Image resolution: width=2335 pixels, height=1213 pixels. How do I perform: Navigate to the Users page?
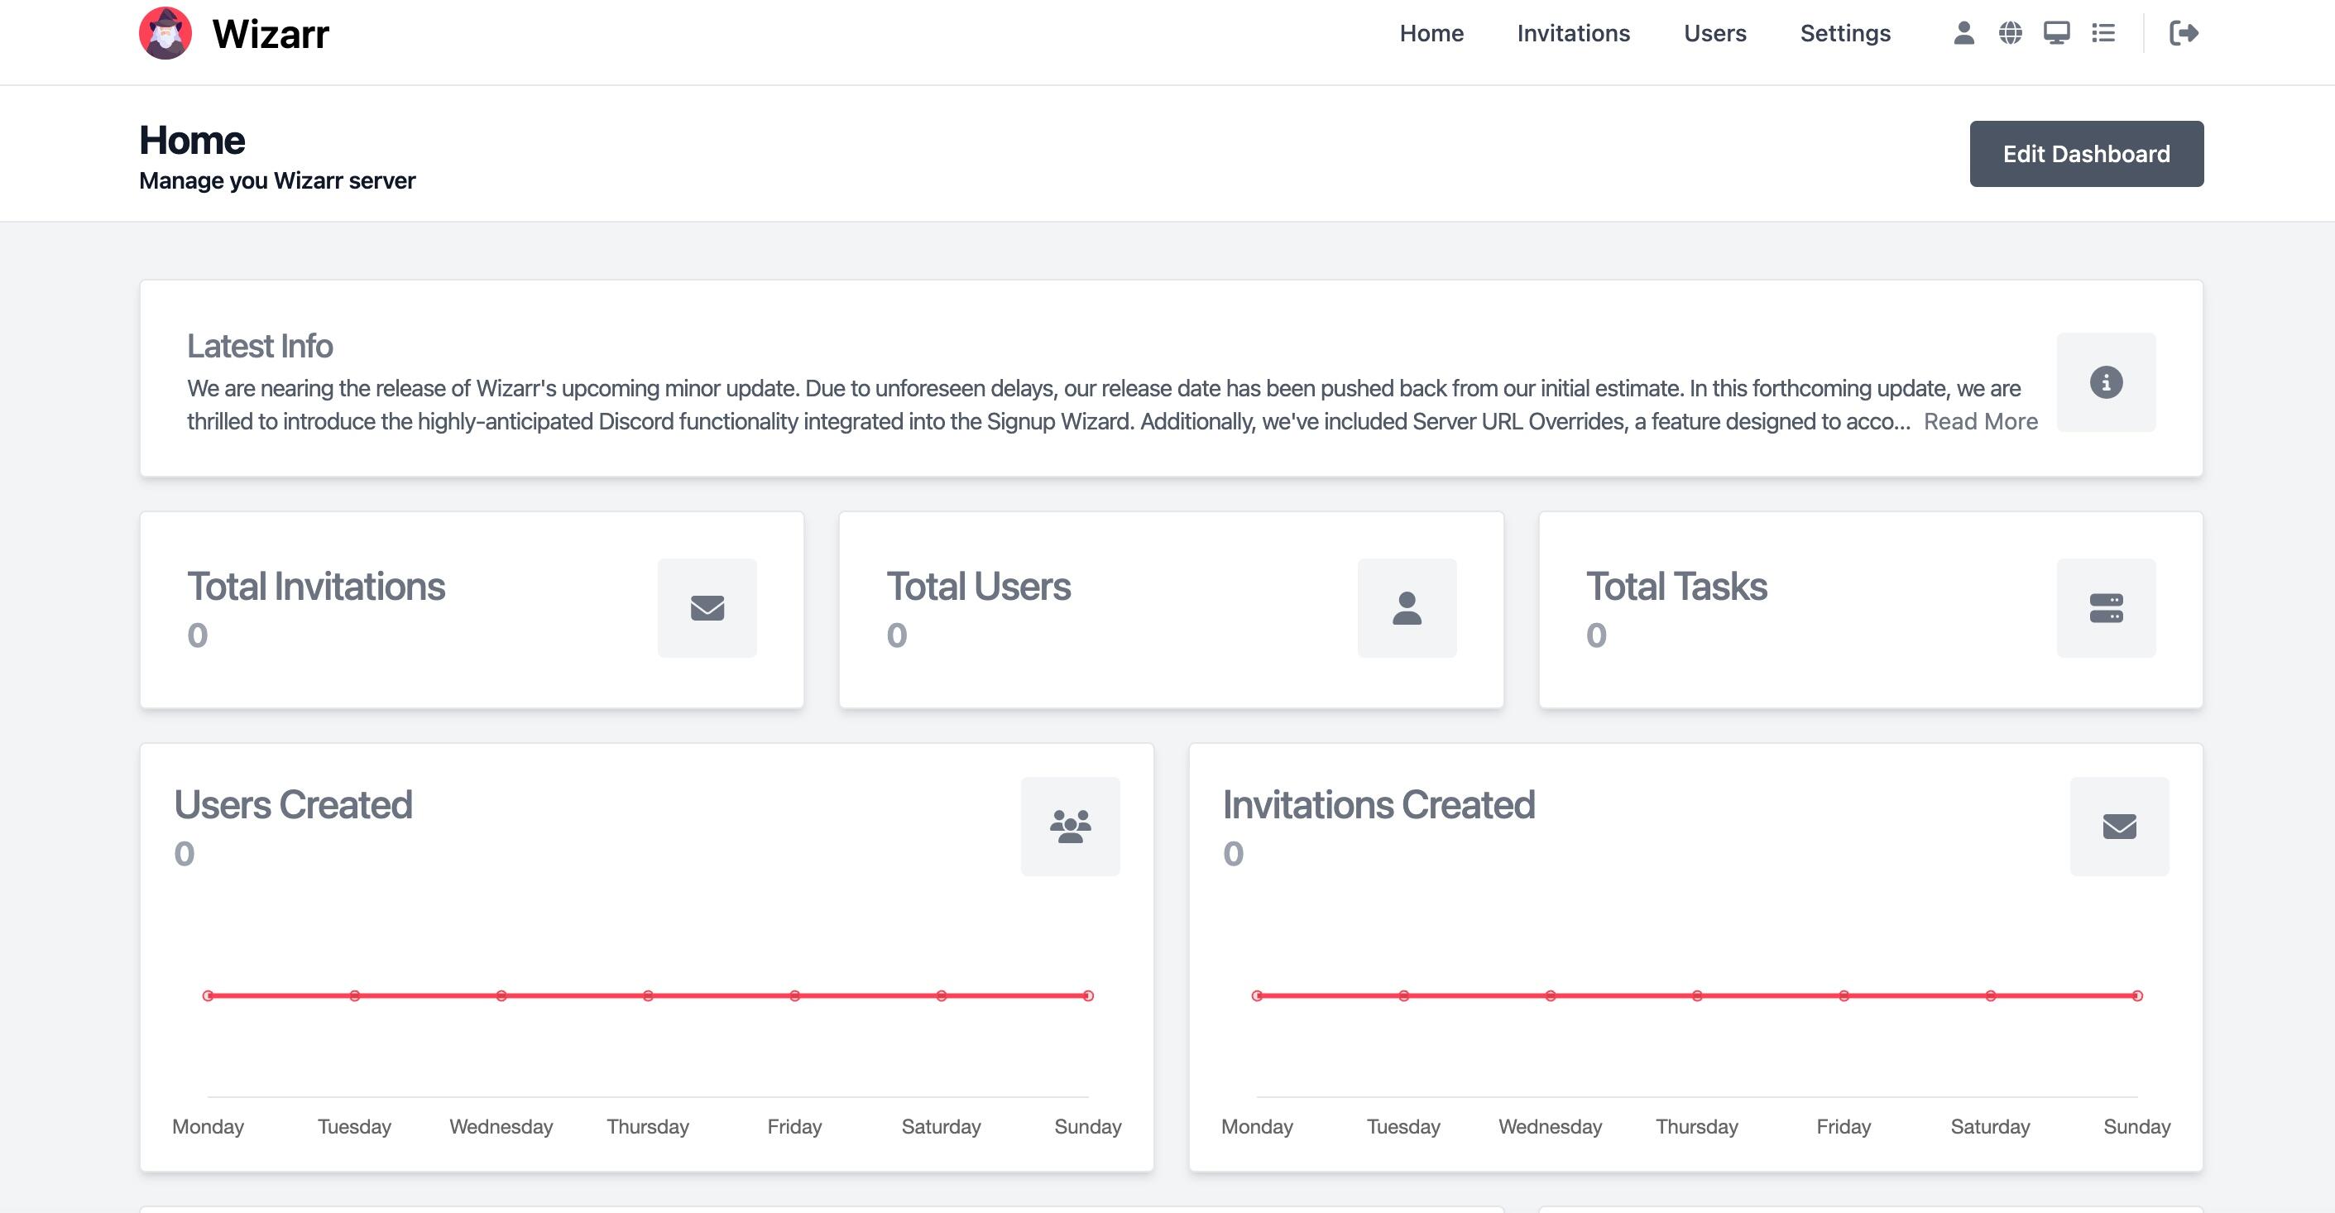pyautogui.click(x=1715, y=34)
